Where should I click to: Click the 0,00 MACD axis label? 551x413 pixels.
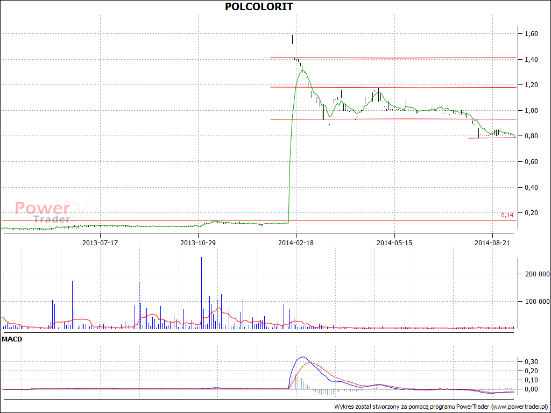click(530, 389)
